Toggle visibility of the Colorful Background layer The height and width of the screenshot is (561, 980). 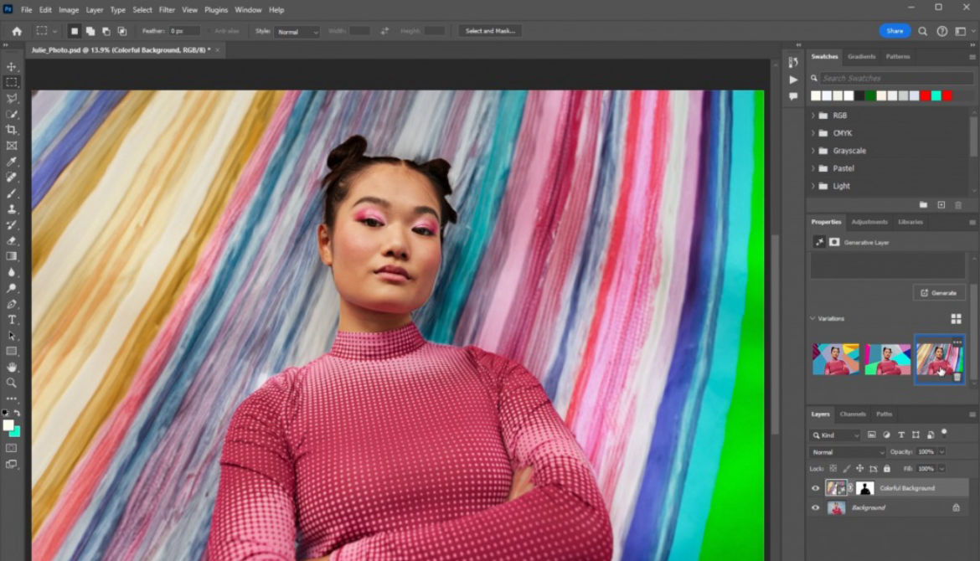(813, 488)
